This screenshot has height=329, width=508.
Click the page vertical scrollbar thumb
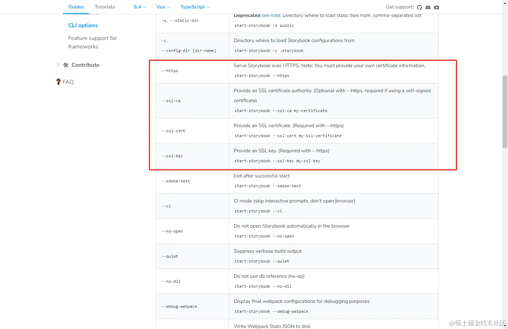point(505,112)
